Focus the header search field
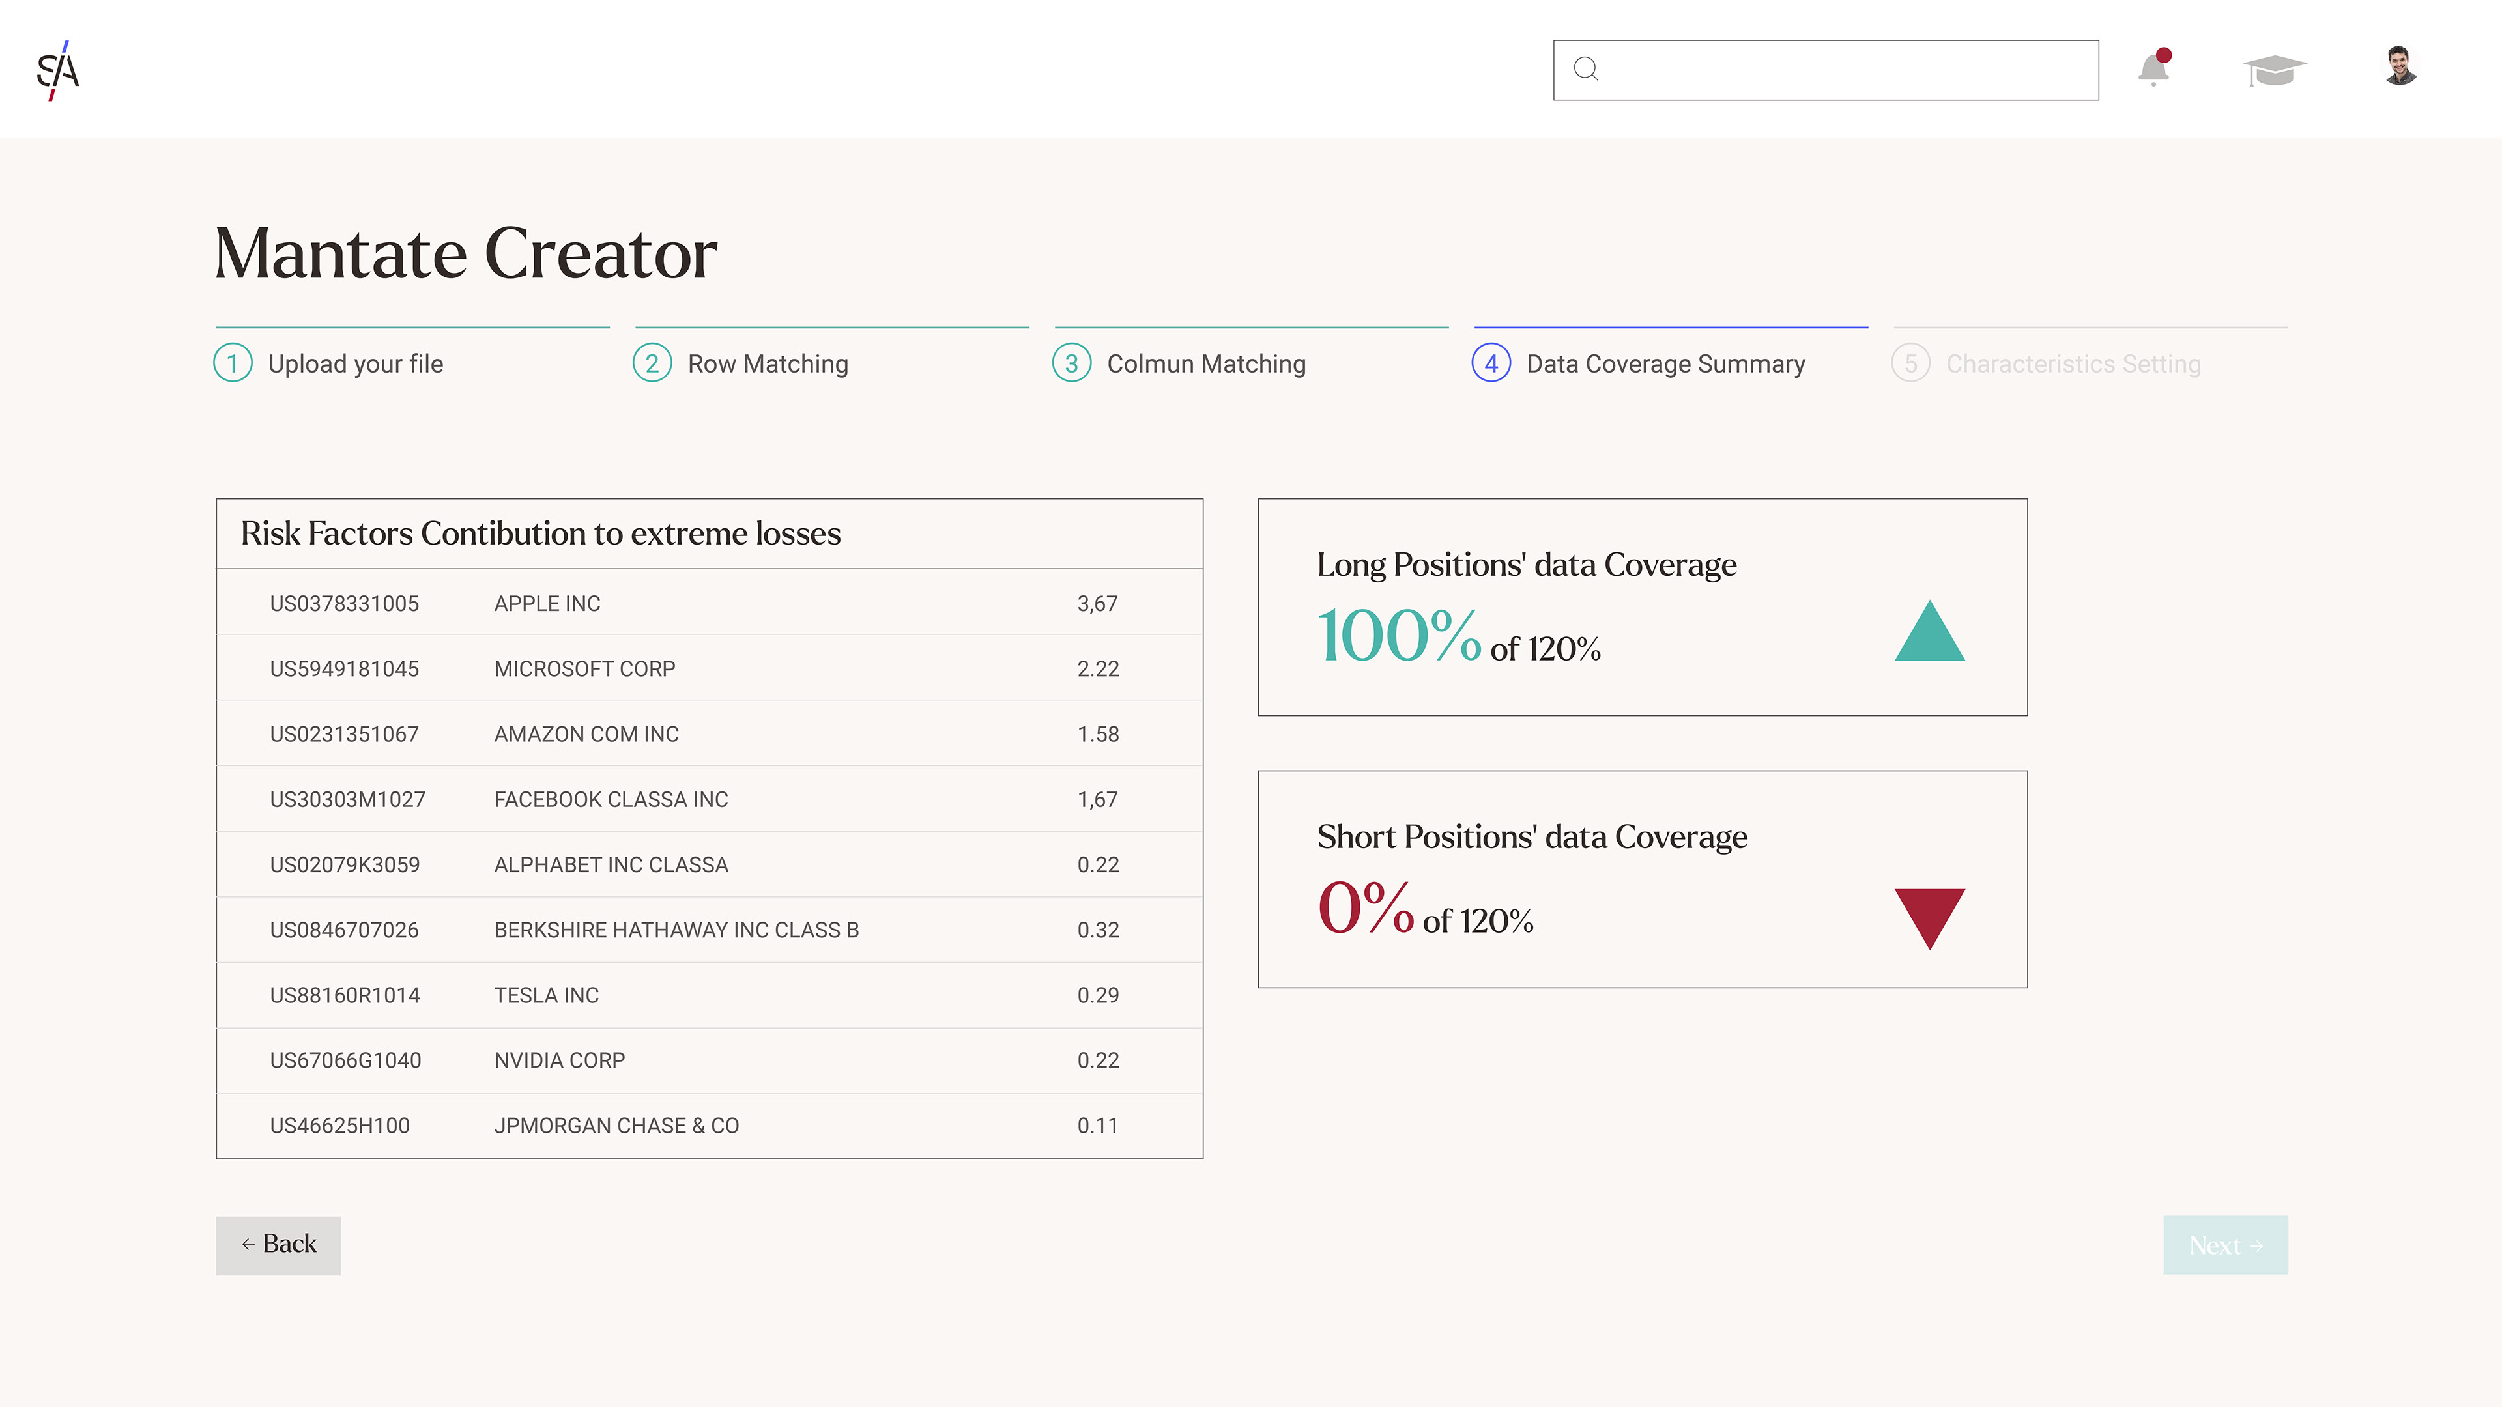The height and width of the screenshot is (1407, 2502). pyautogui.click(x=1826, y=70)
